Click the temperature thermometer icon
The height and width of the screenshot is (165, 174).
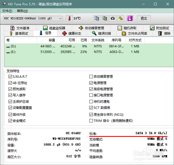69,18
